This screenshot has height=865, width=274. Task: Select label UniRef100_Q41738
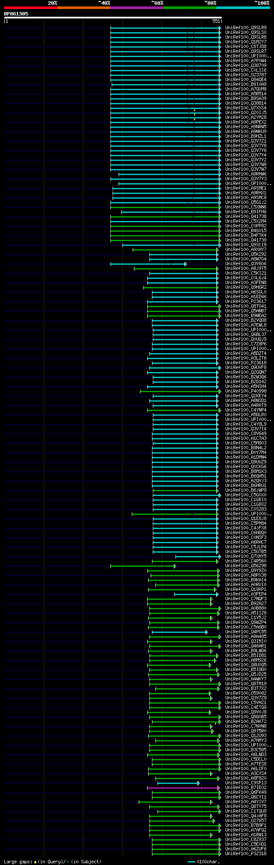coord(246,217)
